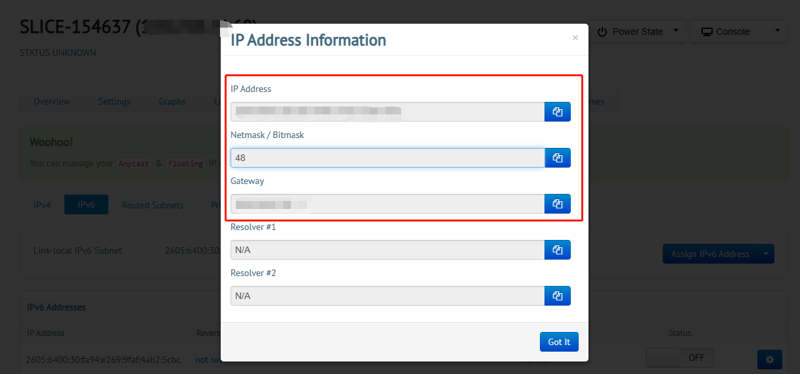The image size is (800, 374).
Task: Open the Power State dropdown
Action: 638,32
